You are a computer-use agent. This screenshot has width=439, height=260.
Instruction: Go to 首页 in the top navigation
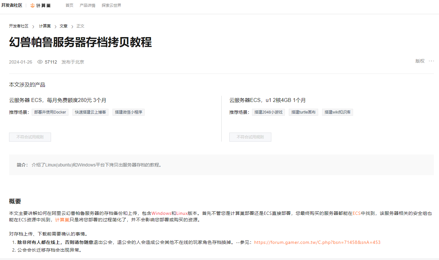pos(69,5)
